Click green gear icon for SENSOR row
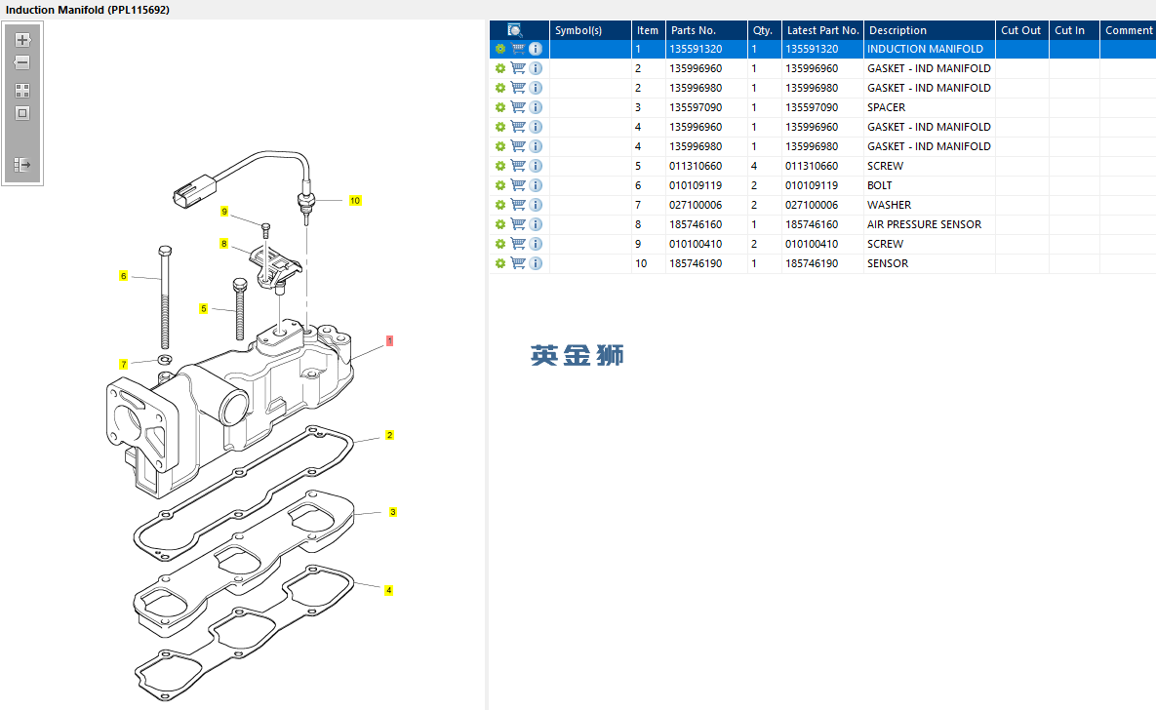The image size is (1156, 710). (x=500, y=263)
